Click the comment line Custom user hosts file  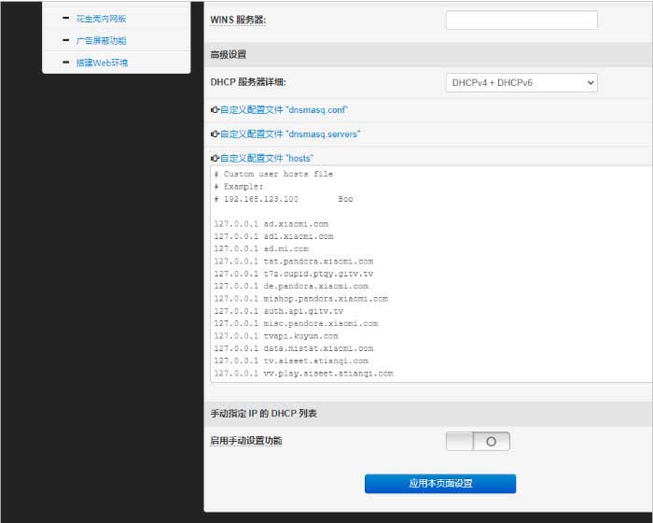[273, 175]
